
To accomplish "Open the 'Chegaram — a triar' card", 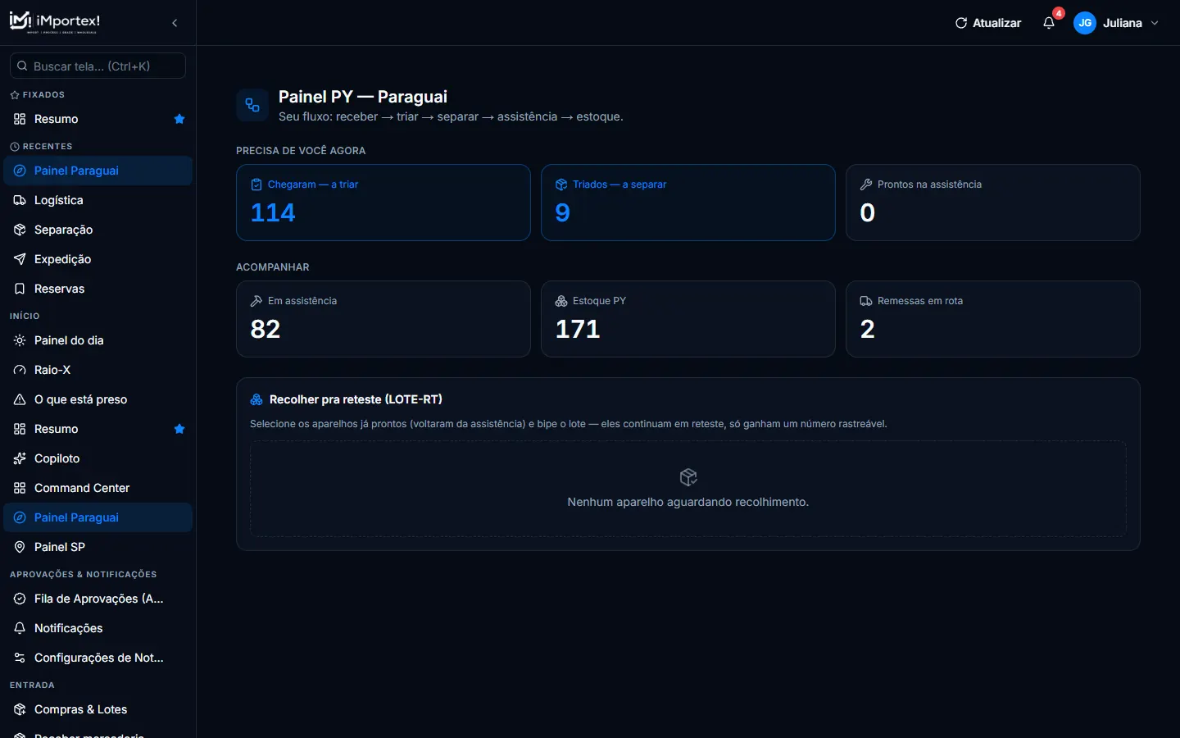I will tap(383, 203).
